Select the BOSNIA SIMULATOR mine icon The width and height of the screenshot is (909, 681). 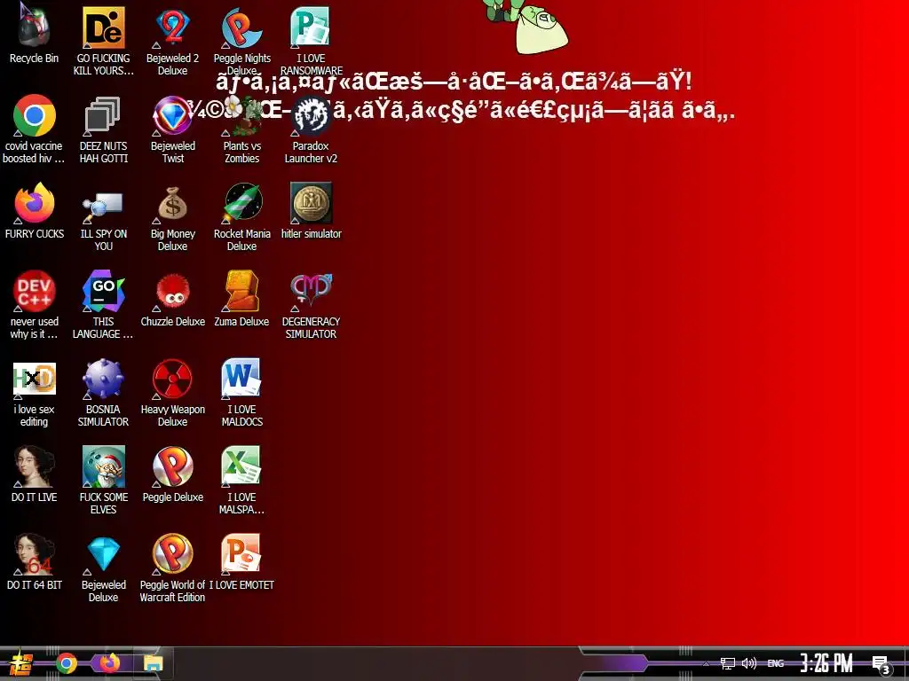coord(103,380)
